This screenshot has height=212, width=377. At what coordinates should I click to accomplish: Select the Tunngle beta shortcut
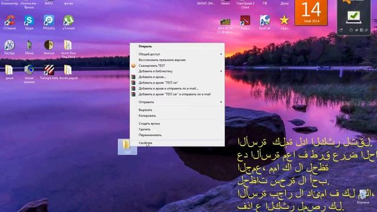pyautogui.click(x=49, y=72)
